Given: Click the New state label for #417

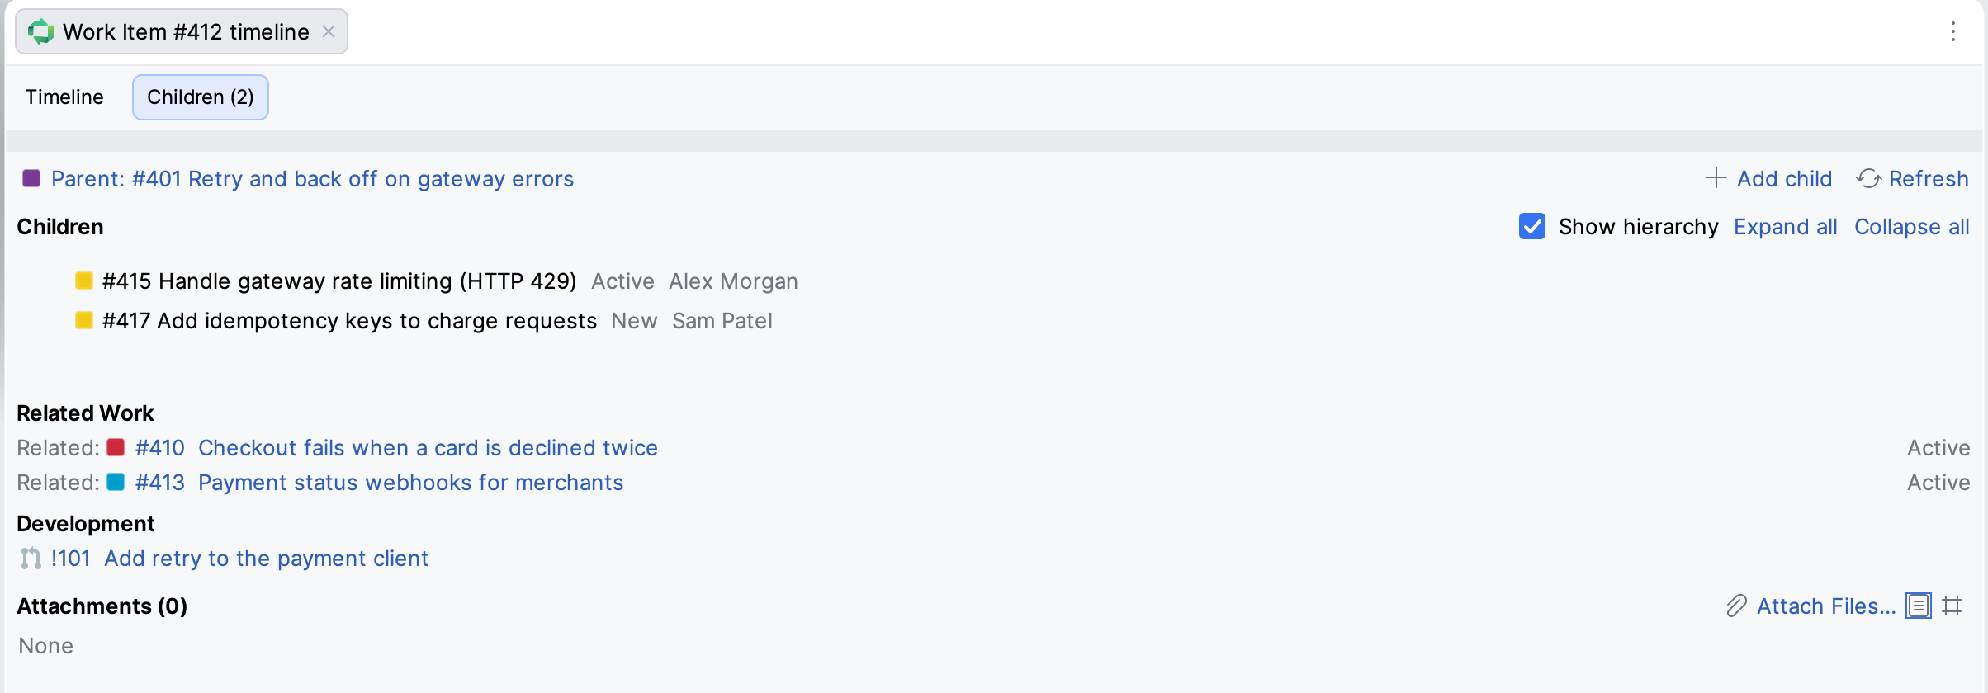Looking at the screenshot, I should pos(634,321).
